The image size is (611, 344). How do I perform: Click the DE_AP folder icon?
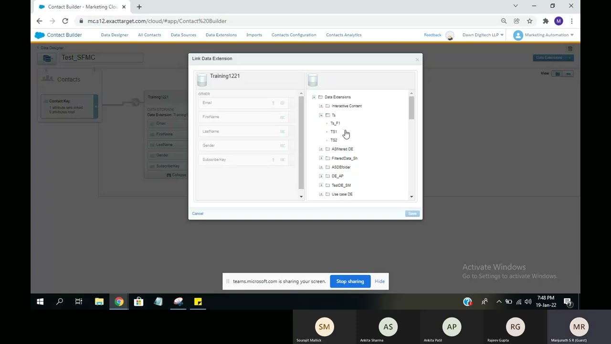pyautogui.click(x=327, y=176)
